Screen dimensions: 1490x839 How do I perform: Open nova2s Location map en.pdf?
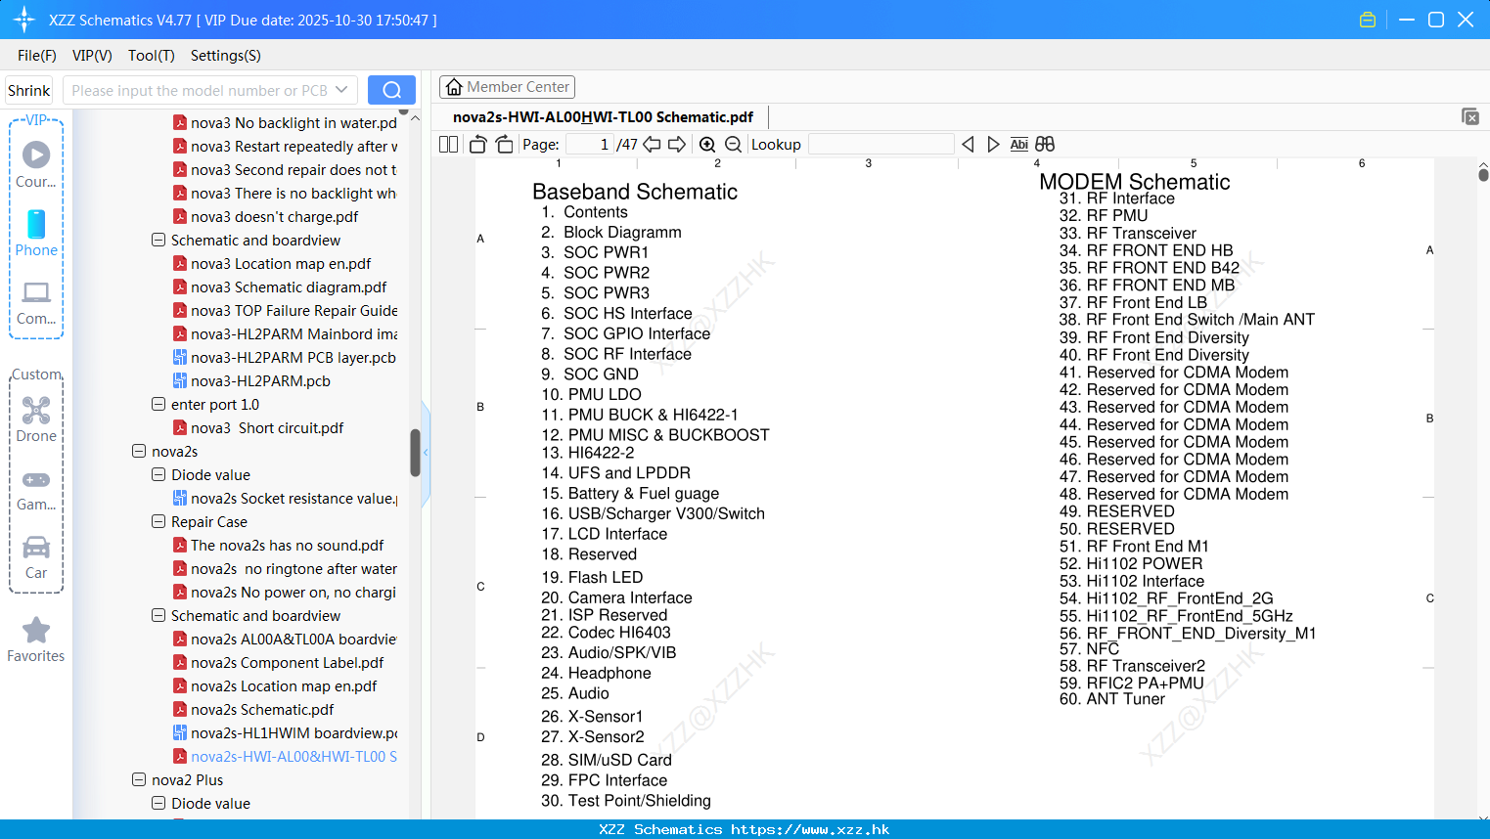284,685
